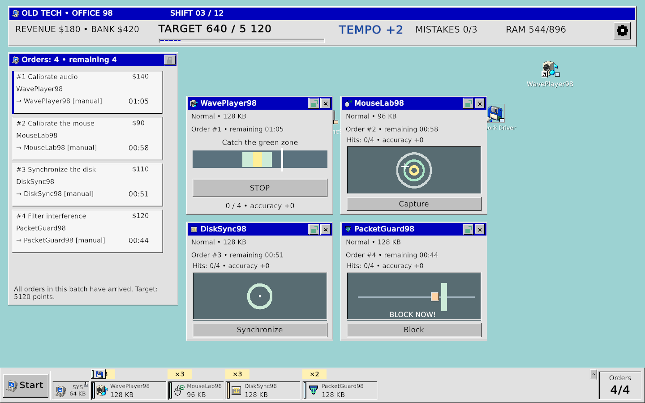Click Synchronize in DiskSync98

(x=260, y=330)
